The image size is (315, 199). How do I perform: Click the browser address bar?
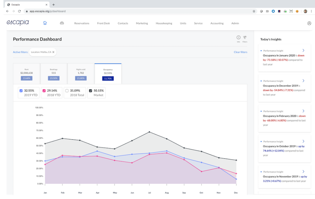pyautogui.click(x=131, y=11)
